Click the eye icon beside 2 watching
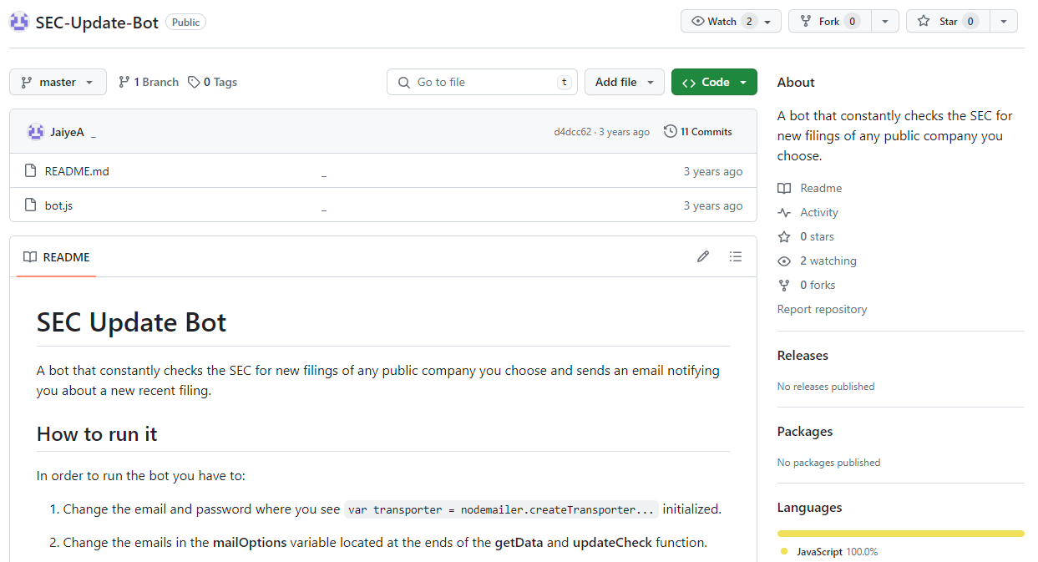The height and width of the screenshot is (562, 1038). tap(784, 261)
